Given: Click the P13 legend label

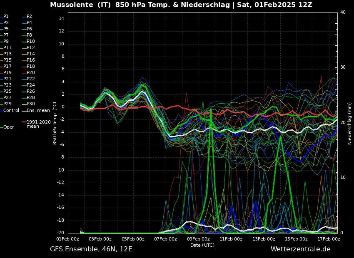Looking at the screenshot, I should coord(7,54).
